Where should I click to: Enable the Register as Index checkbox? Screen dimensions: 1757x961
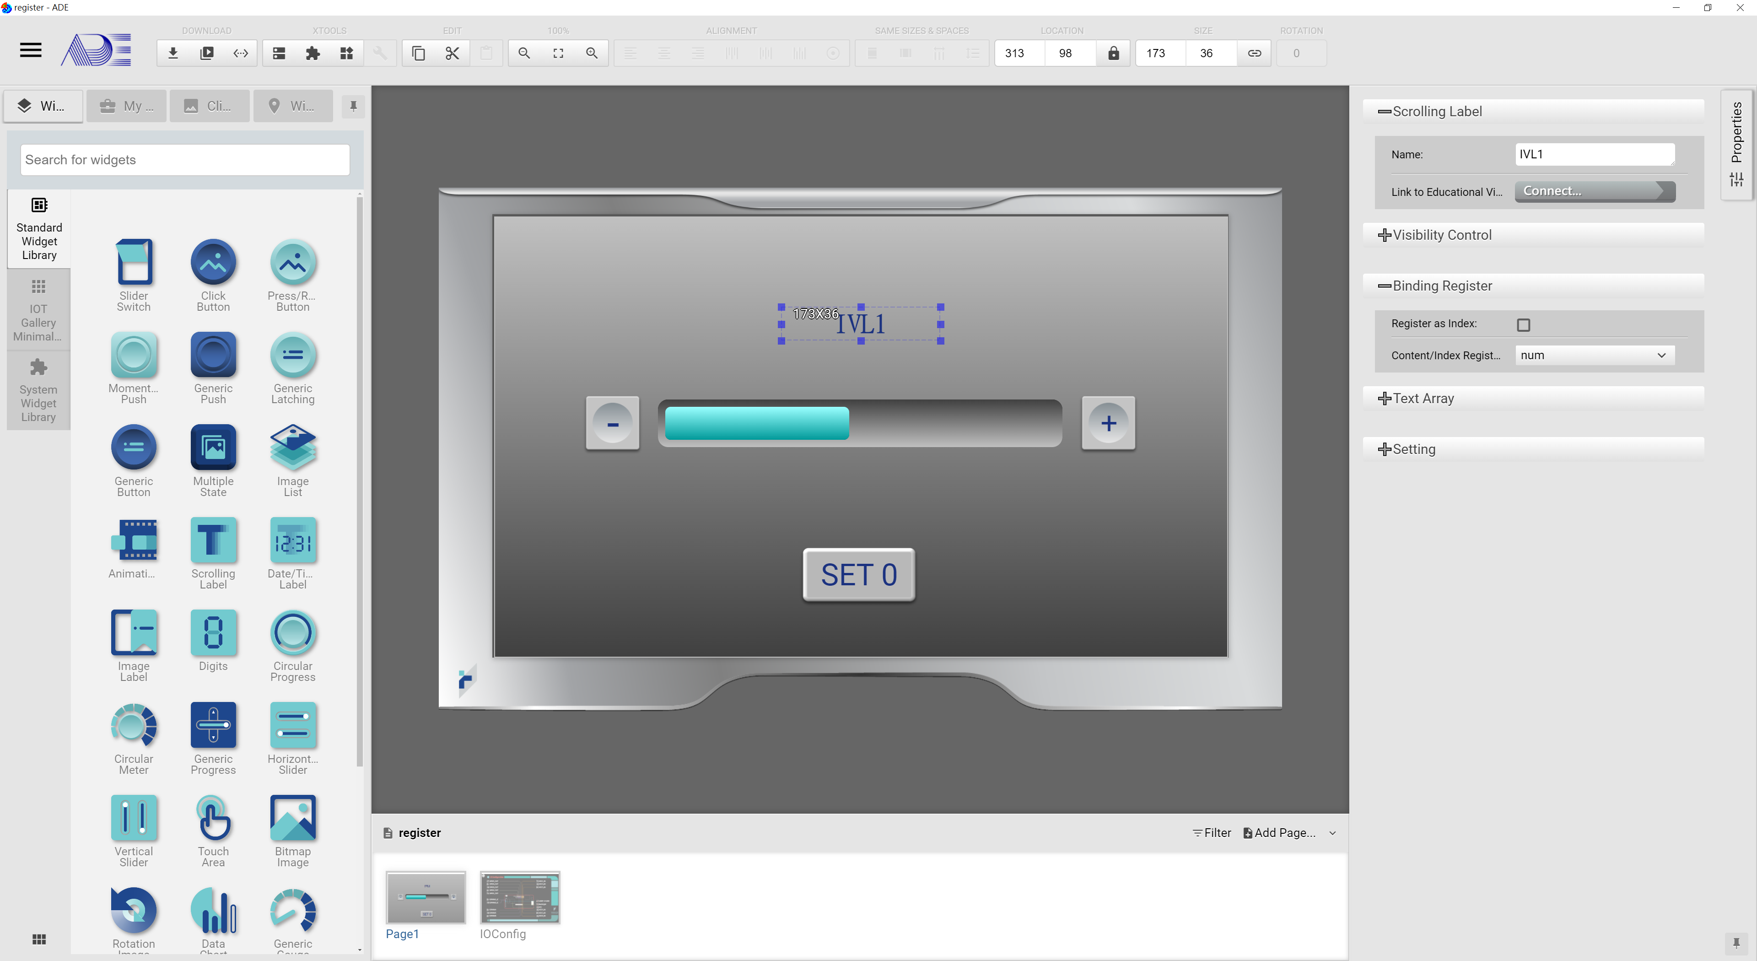(x=1524, y=324)
